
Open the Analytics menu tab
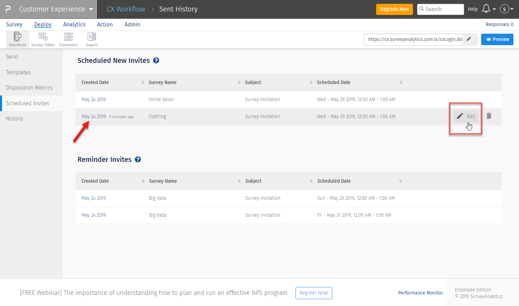click(74, 24)
